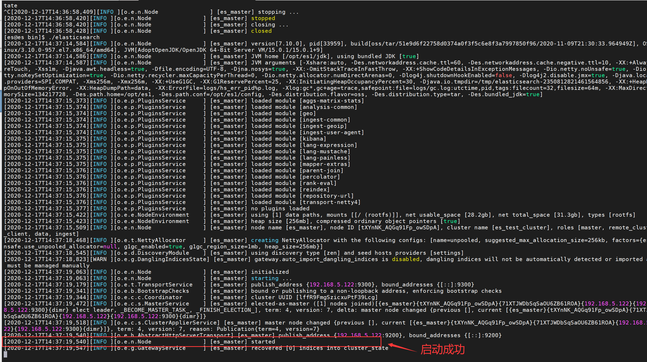Click 'loaded module [aggs-matrix-stats]' line
Screen dimensions: 647x362
pyautogui.click(x=307, y=101)
